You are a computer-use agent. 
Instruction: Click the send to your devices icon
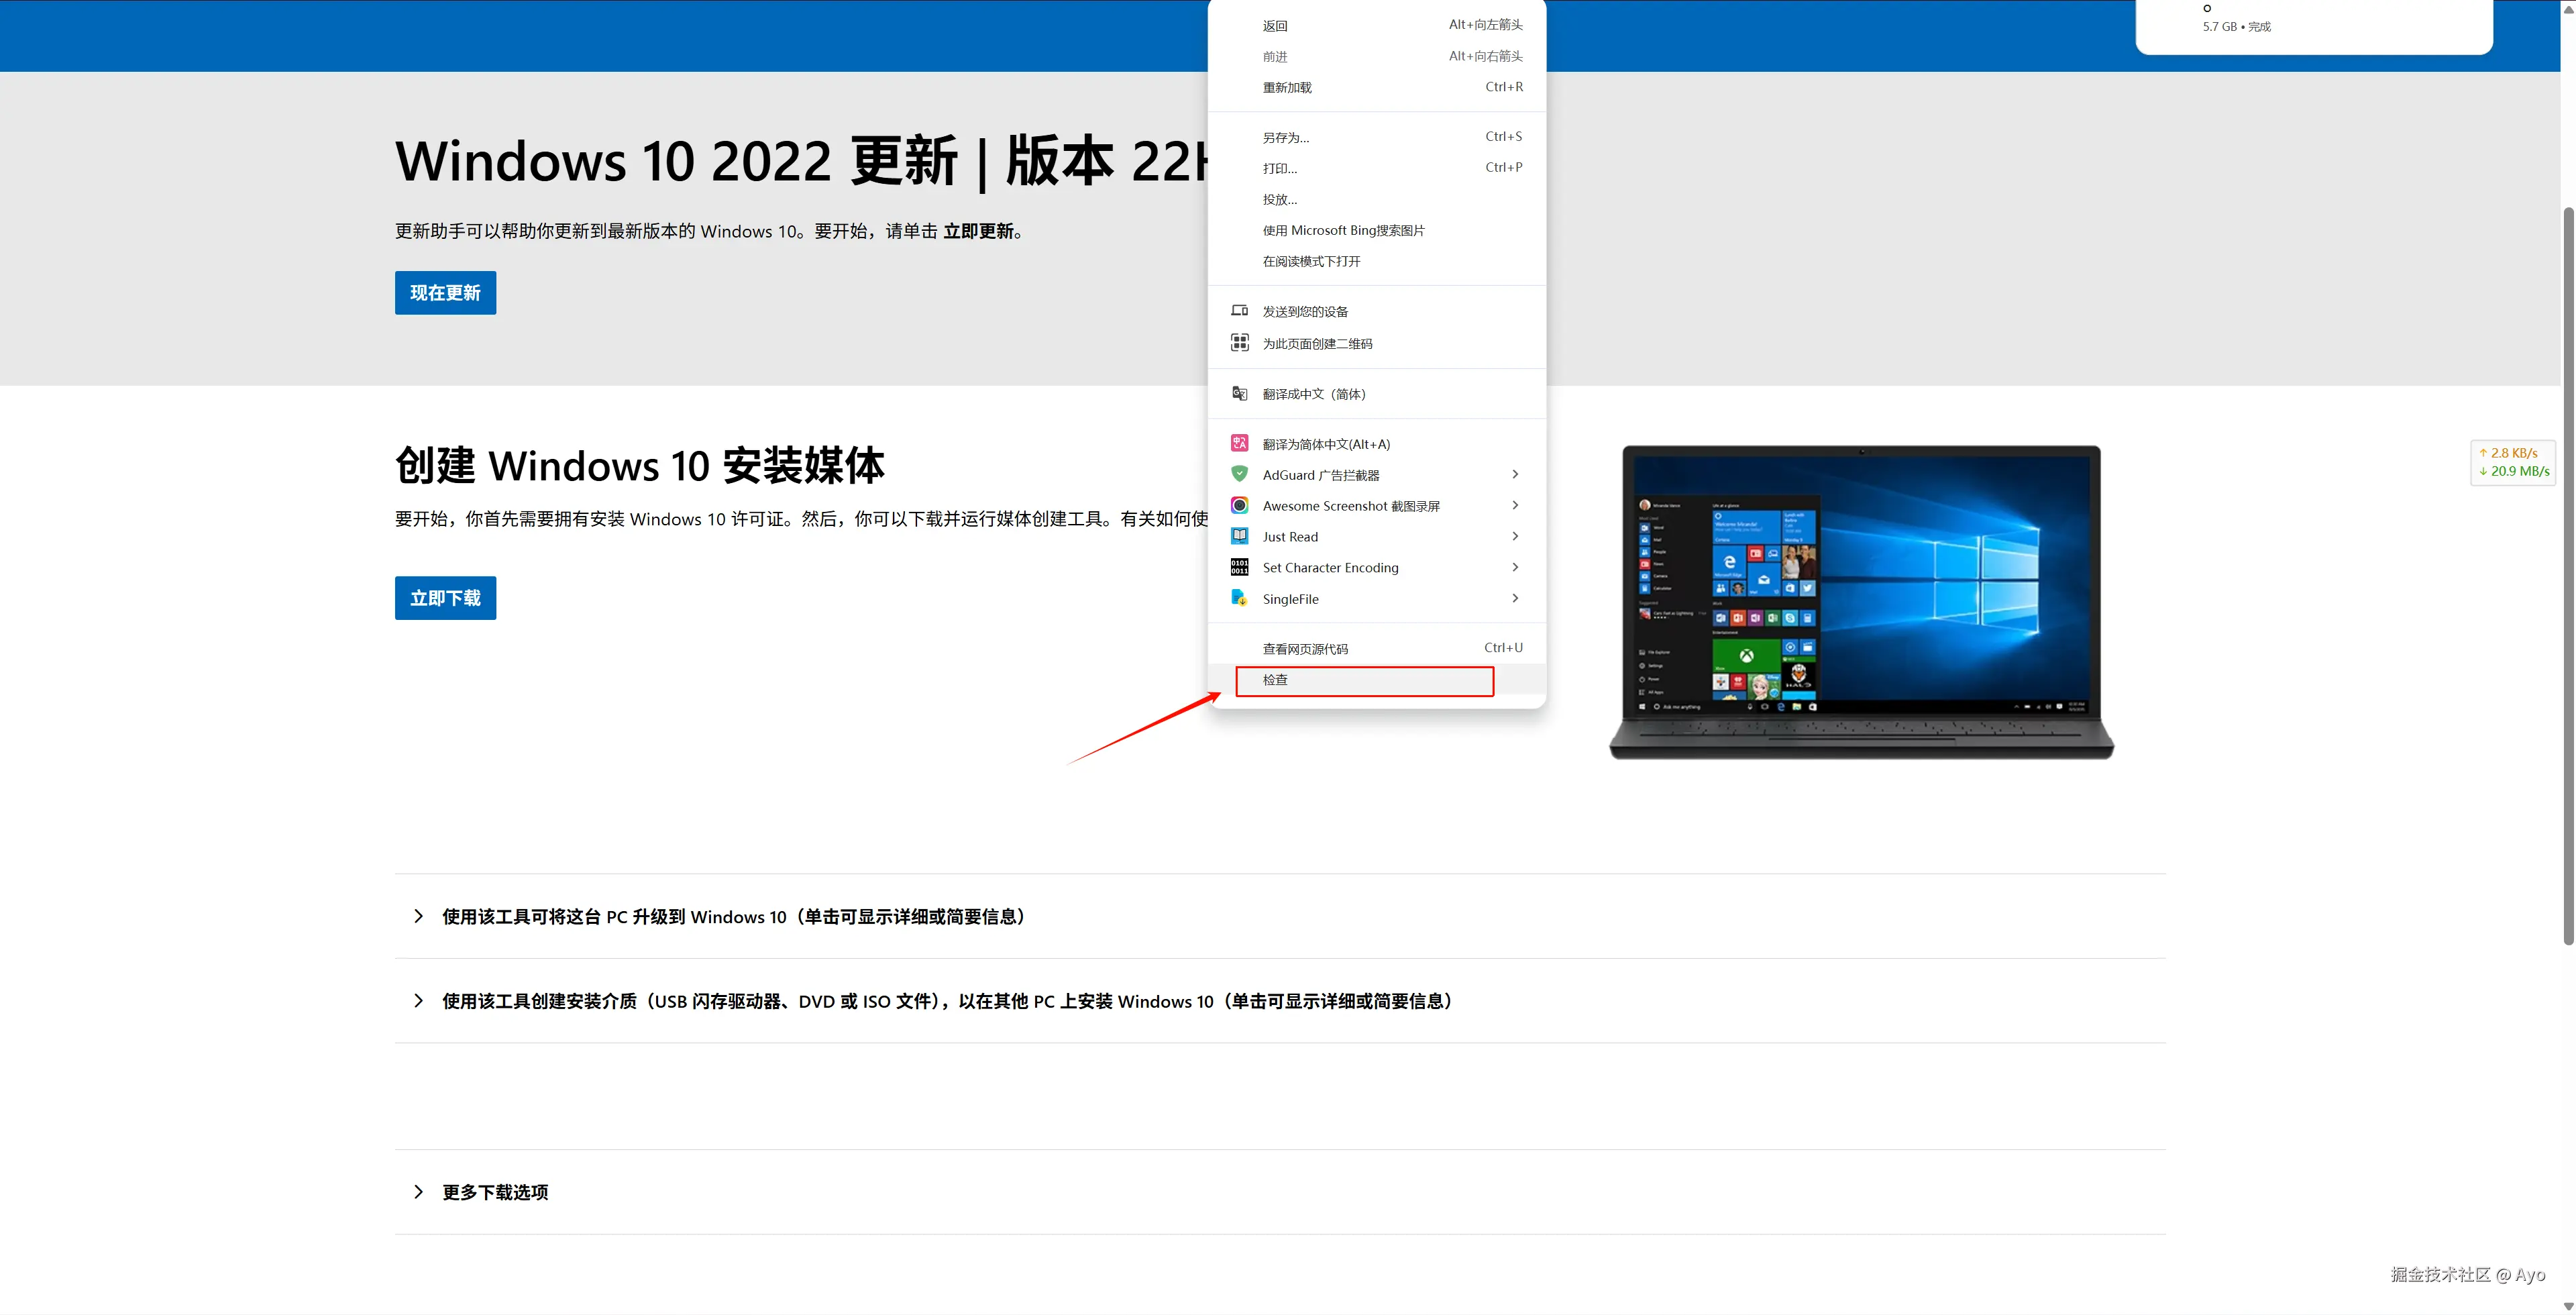1239,311
